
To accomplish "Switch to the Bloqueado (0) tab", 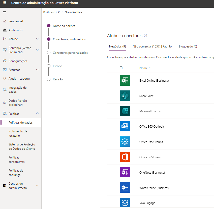I will tap(188, 46).
